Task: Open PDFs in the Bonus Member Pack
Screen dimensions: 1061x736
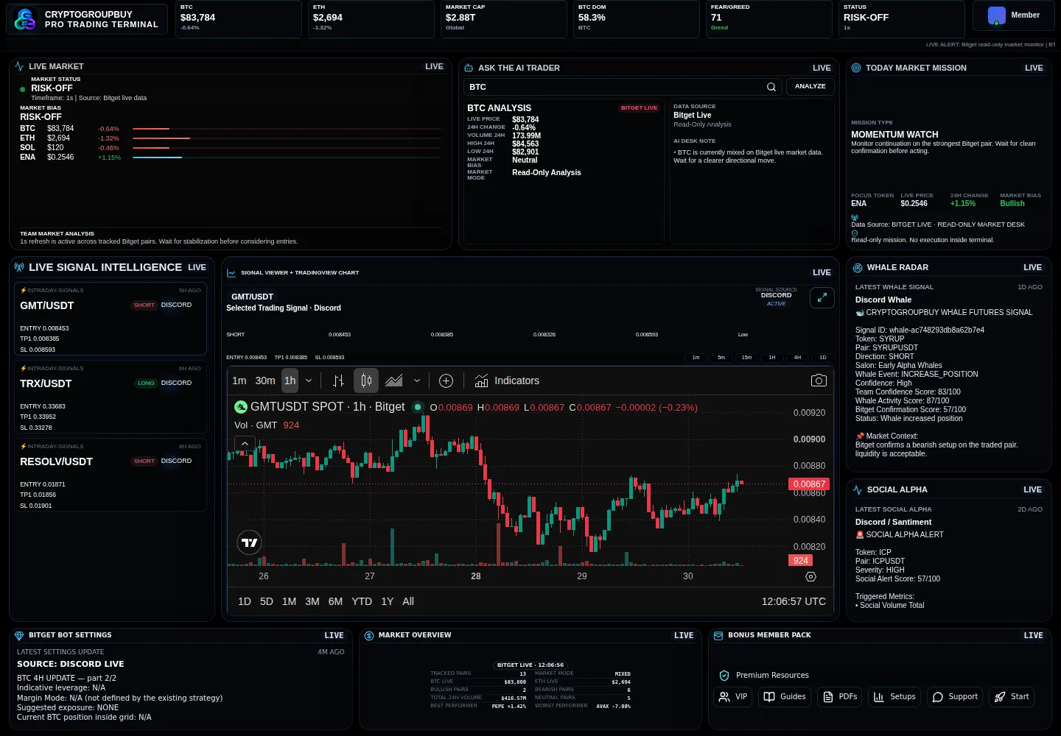Action: point(840,696)
